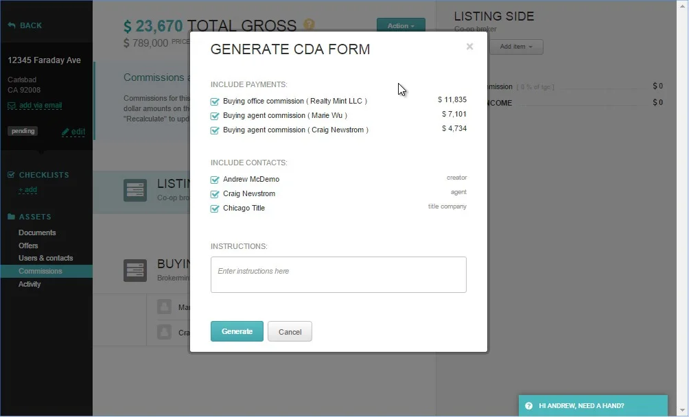689x417 pixels.
Task: Add a new checklist
Action: pos(27,189)
